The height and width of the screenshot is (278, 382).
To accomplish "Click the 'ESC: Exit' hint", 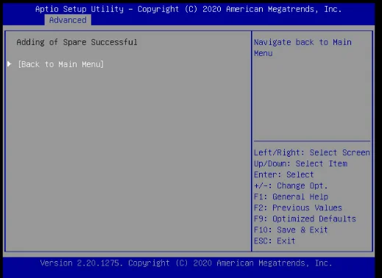I will 275,240.
